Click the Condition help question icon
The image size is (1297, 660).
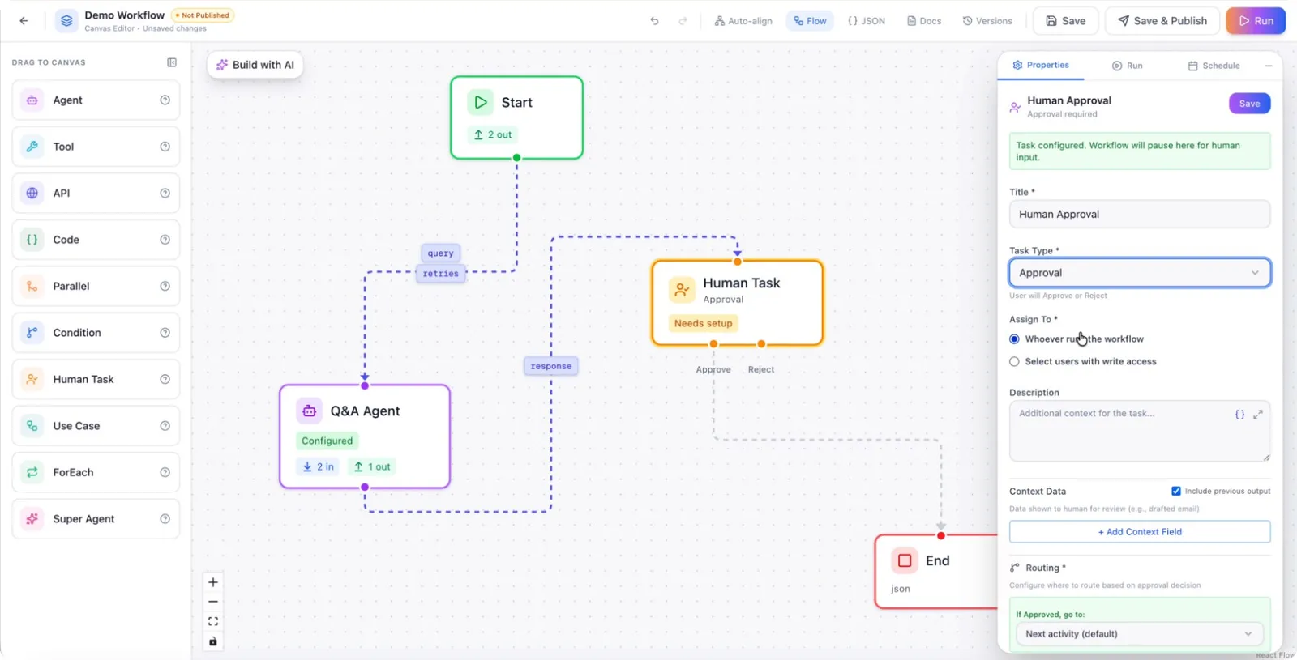[x=165, y=333]
